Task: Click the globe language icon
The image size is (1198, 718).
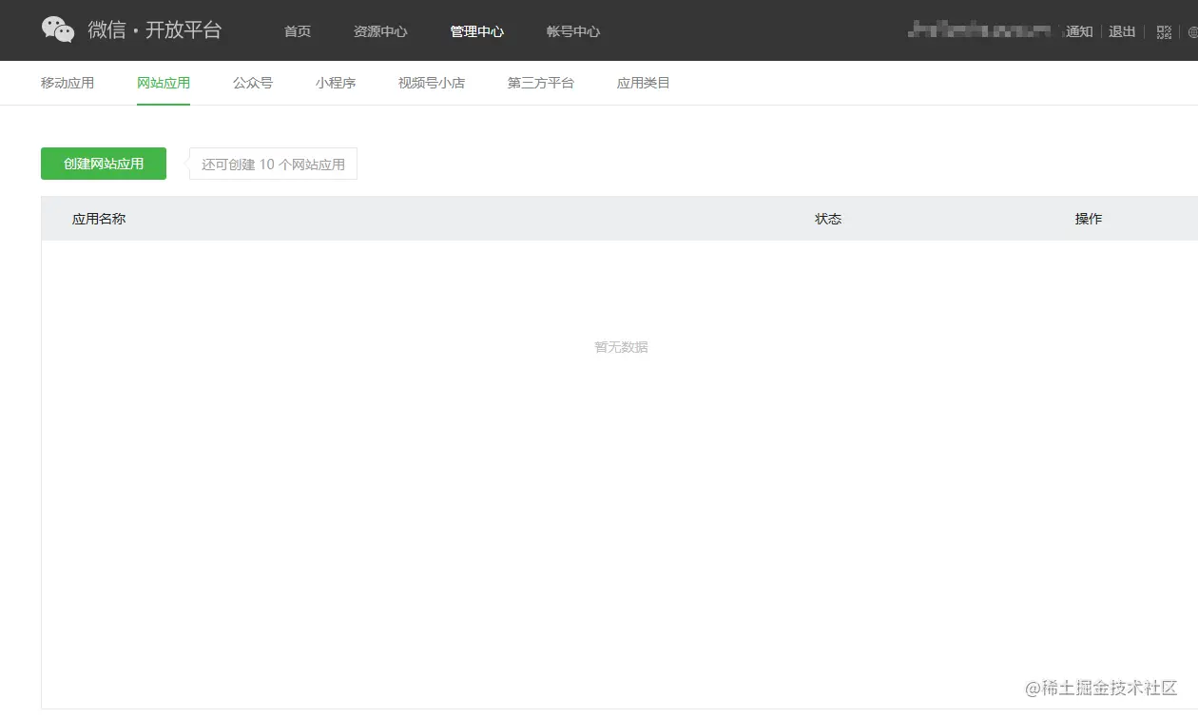Action: [1192, 31]
